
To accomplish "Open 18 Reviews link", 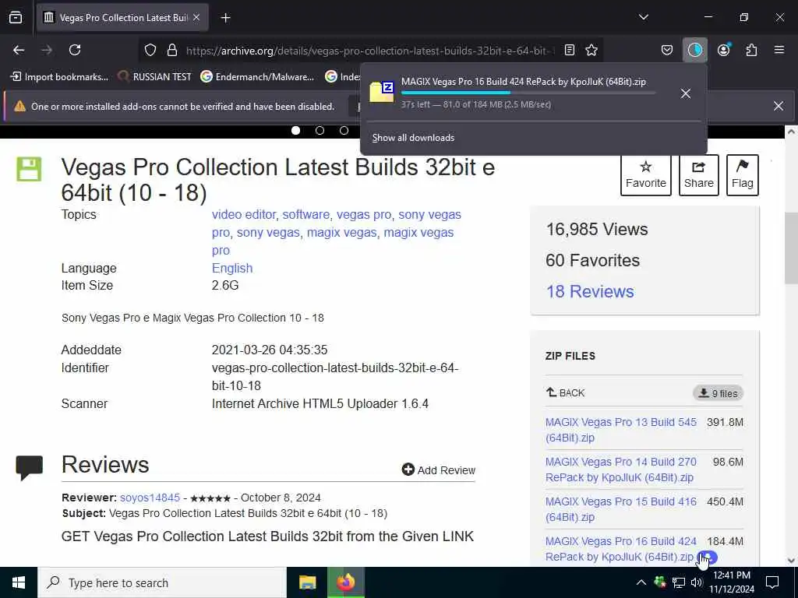I will click(590, 291).
